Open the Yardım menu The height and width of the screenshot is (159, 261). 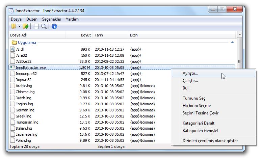(x=72, y=19)
